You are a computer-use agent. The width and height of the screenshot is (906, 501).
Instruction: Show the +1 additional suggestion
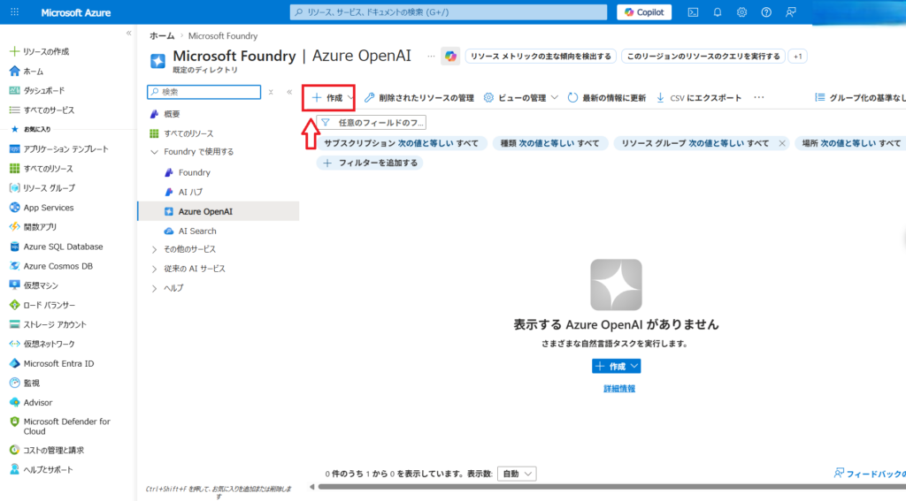click(798, 56)
